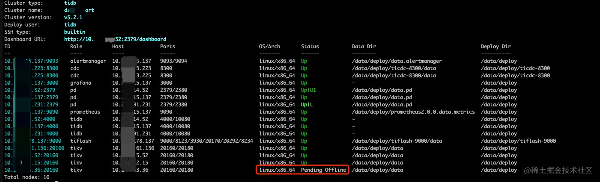The height and width of the screenshot is (182, 600).
Task: Click the OS/Arch column header
Action: [x=269, y=47]
